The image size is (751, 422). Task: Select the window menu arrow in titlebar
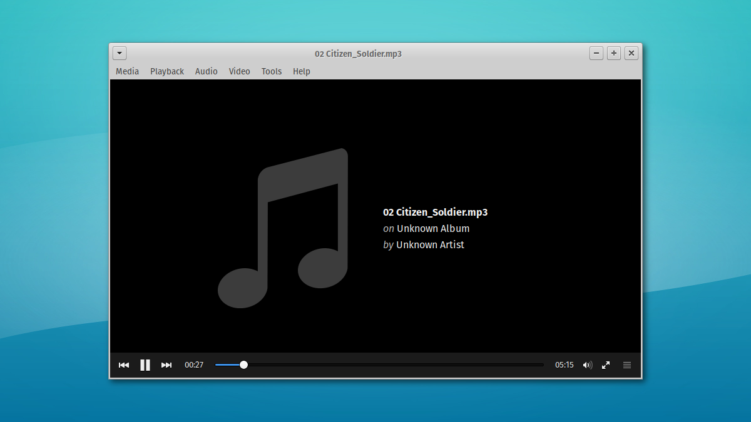tap(119, 53)
